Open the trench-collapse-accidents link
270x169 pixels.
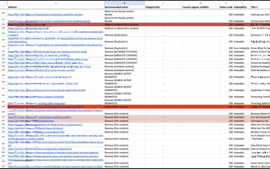tap(36, 97)
